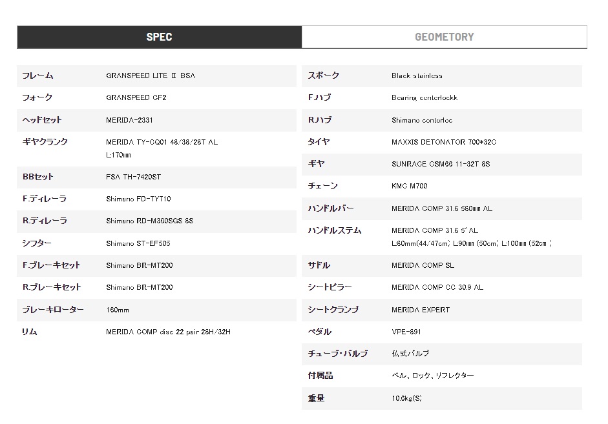Select the Fハブ label
608x424 pixels.
[x=320, y=97]
